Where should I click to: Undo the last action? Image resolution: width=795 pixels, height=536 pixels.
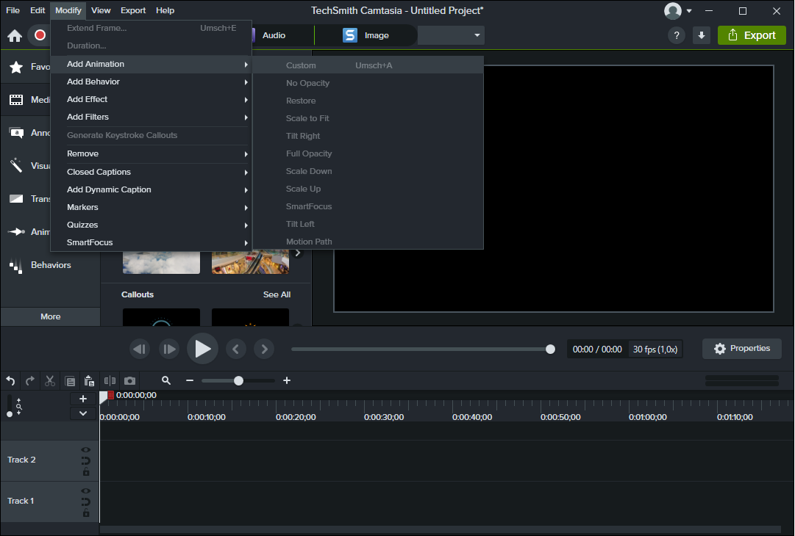pyautogui.click(x=10, y=380)
